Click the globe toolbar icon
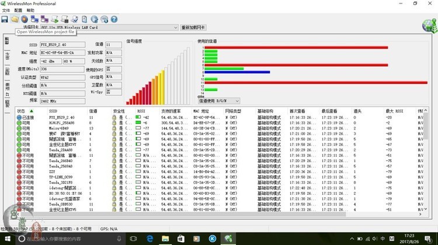The height and width of the screenshot is (245, 438). (95, 19)
